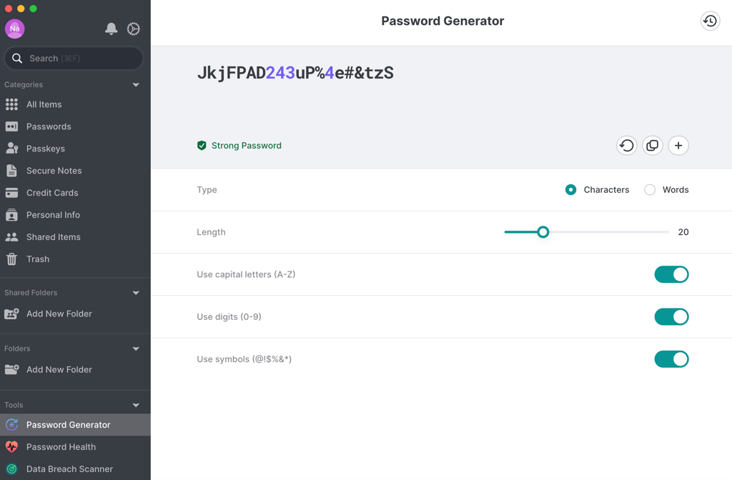Collapse the Folders section arrow
Screen dimensions: 732x480
[x=136, y=349]
